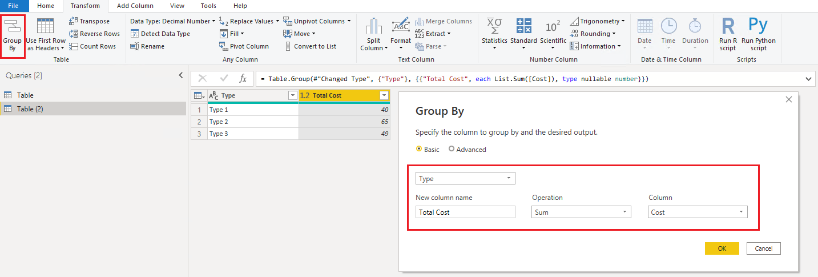
Task: Click Cancel in the Group By dialog
Action: point(763,248)
